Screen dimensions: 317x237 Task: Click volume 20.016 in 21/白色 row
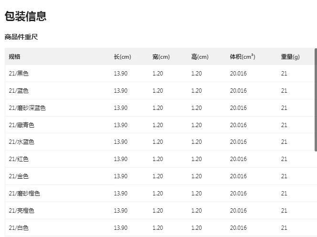click(238, 228)
